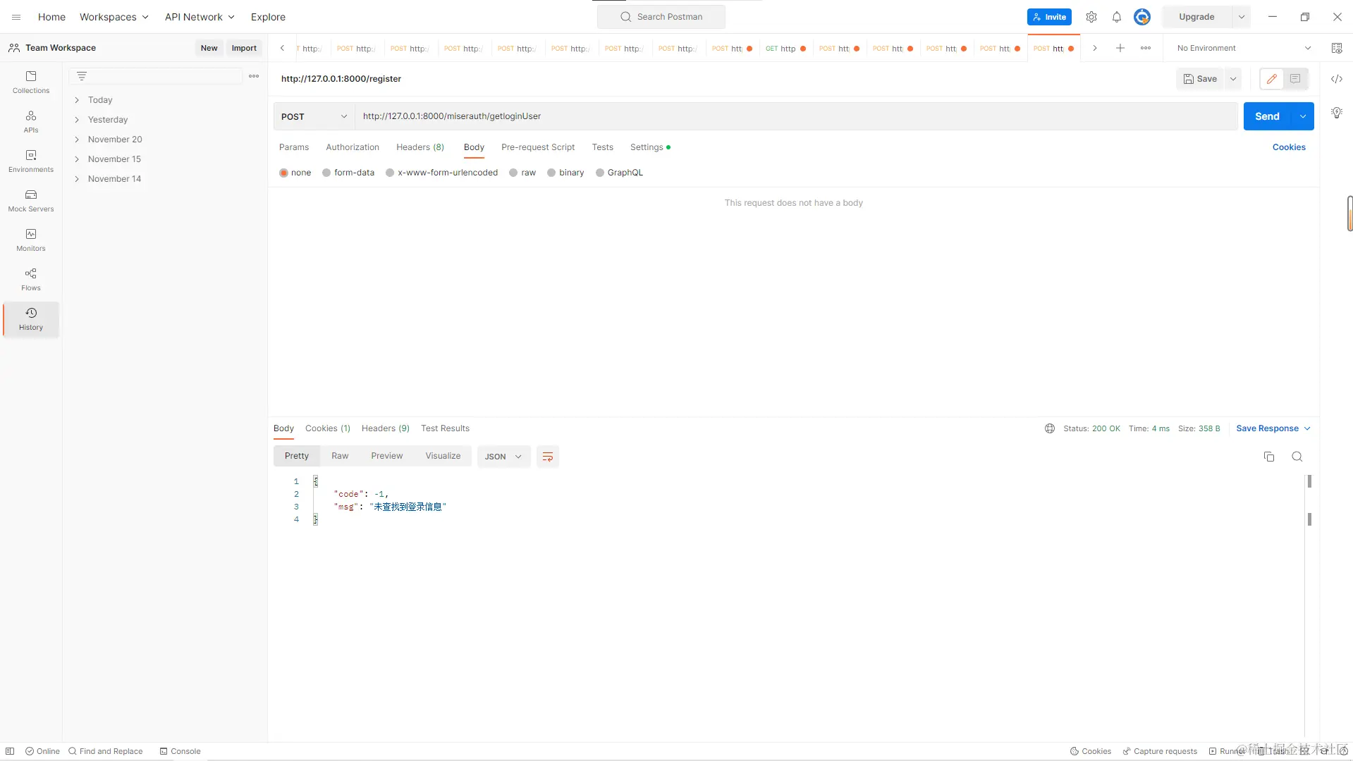
Task: Open the JSON format dropdown
Action: click(503, 457)
